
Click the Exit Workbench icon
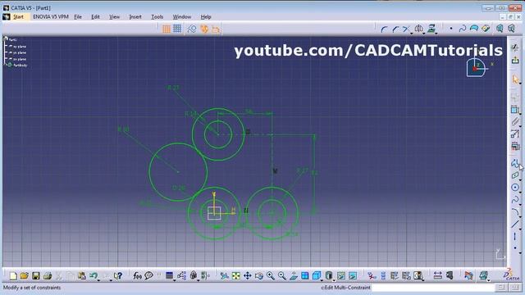click(x=515, y=60)
